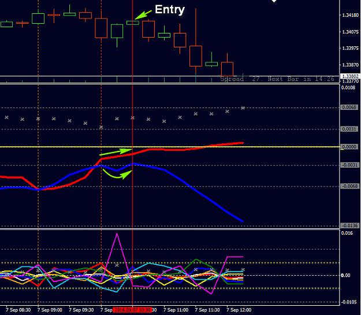361x315 pixels.
Task: Click the 1.33975 price axis label
Action: pyautogui.click(x=351, y=48)
